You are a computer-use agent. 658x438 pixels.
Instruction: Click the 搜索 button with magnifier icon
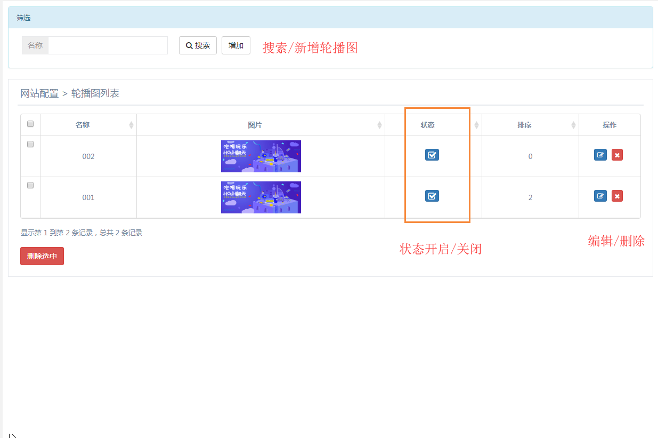pos(198,45)
